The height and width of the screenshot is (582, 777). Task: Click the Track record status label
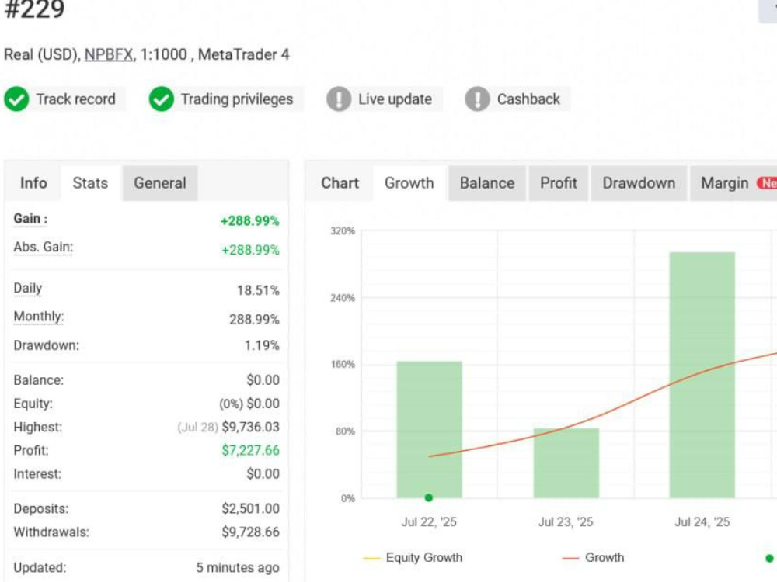point(76,99)
